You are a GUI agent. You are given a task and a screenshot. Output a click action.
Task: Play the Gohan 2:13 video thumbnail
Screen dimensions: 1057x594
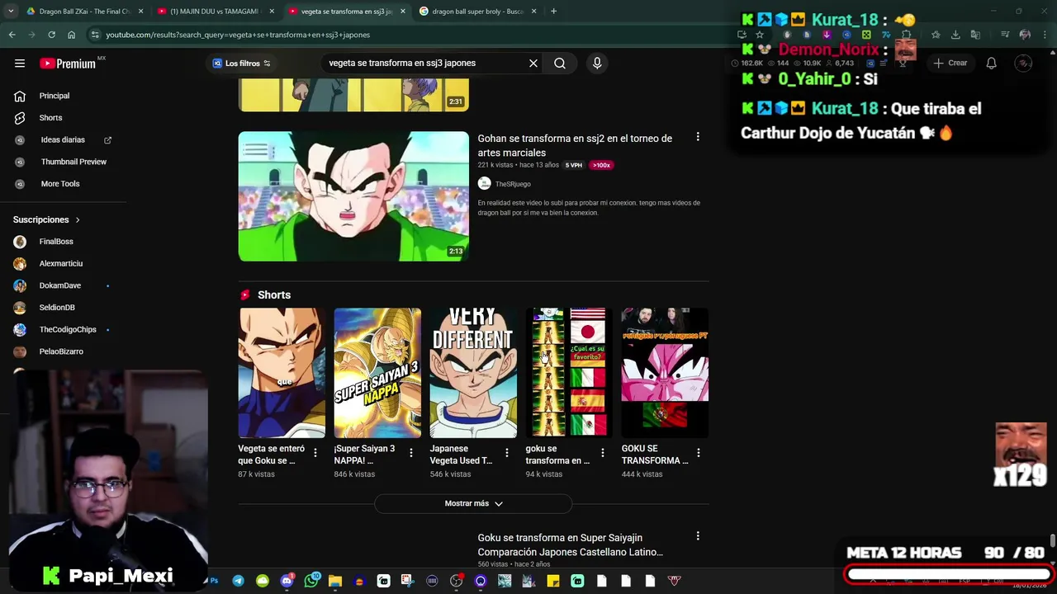pos(353,196)
